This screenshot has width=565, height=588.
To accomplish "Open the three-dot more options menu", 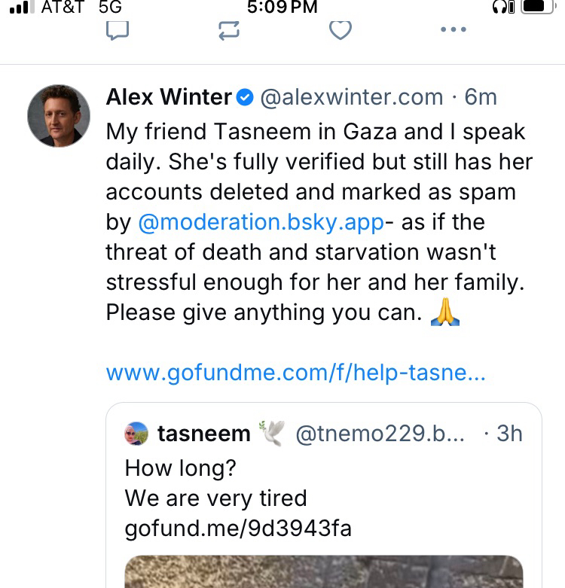I will [x=453, y=29].
